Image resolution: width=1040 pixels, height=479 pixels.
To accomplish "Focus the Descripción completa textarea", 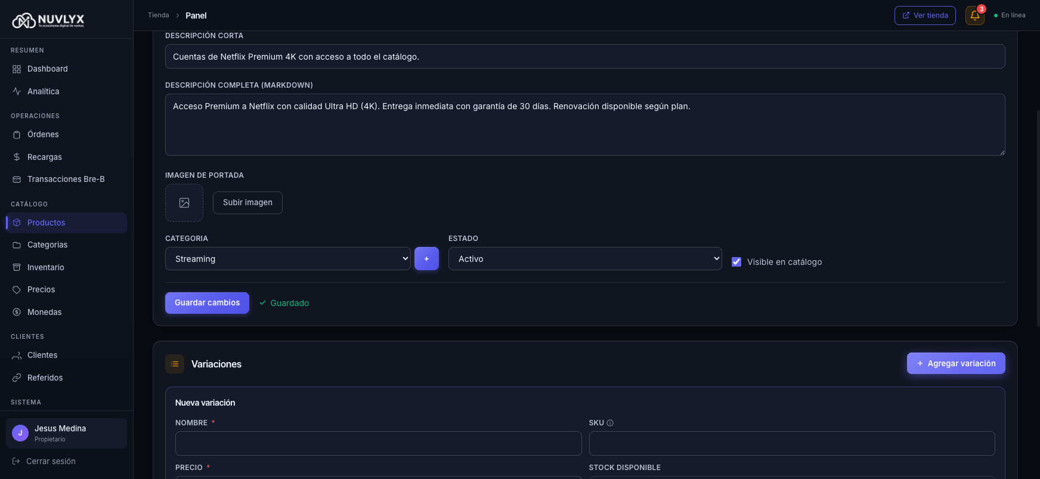I will tap(585, 125).
